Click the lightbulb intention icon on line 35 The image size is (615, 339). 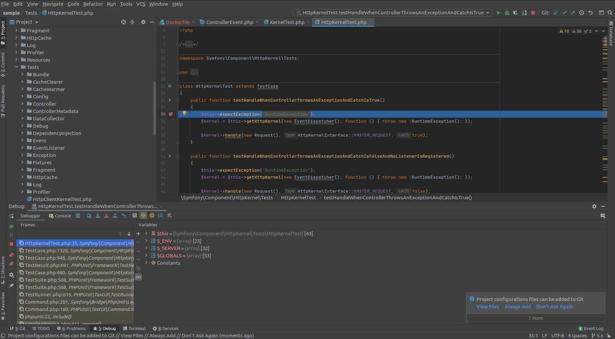pyautogui.click(x=184, y=113)
